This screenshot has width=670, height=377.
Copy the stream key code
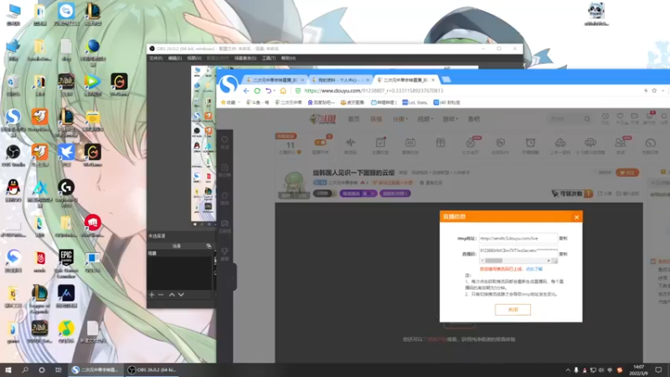coord(563,254)
